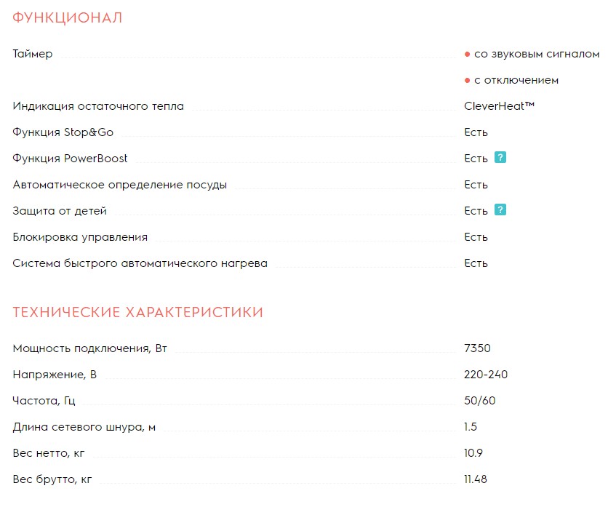Click the 50/60 frequency value

(480, 401)
